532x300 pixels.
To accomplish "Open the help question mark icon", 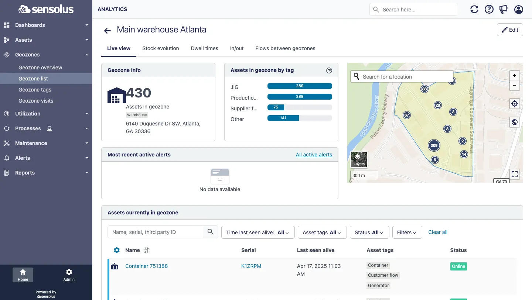I will [489, 10].
